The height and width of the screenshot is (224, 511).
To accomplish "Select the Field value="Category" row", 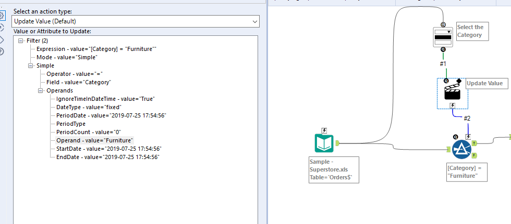I will coord(79,82).
